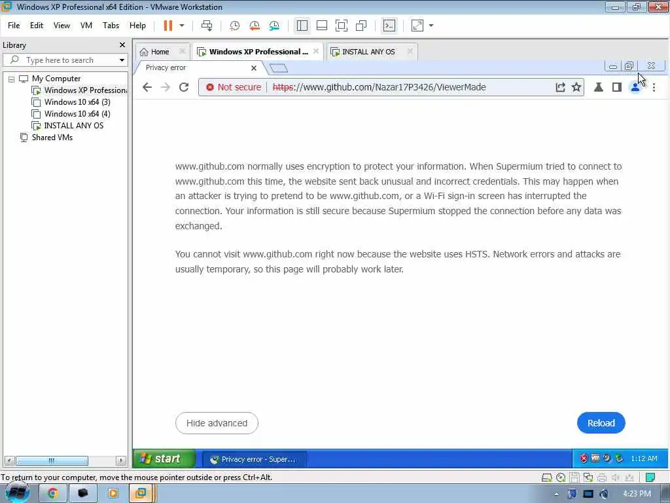Close the Windows XP Professional VM tab

coord(316,51)
